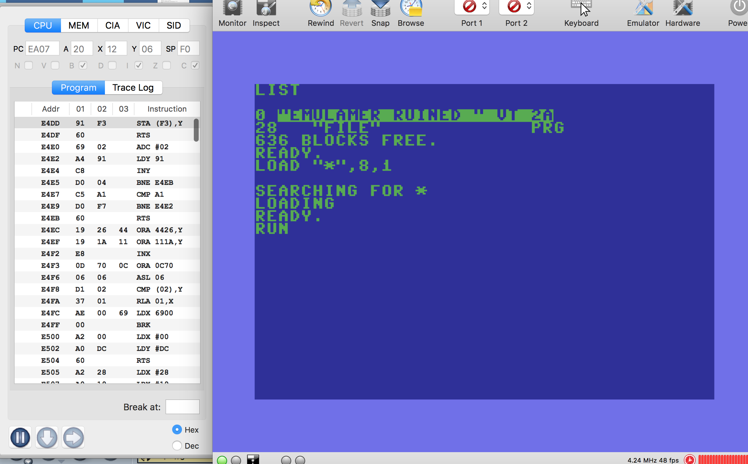Select the Program tab
Viewport: 748px width, 464px height.
78,88
